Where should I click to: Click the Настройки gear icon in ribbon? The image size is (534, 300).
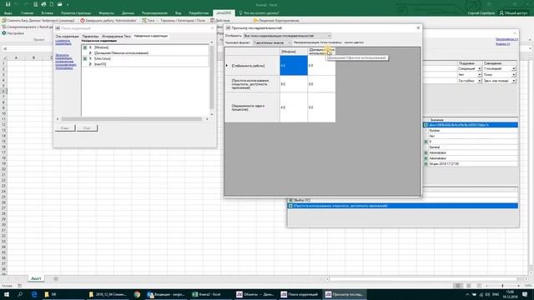coord(4,33)
